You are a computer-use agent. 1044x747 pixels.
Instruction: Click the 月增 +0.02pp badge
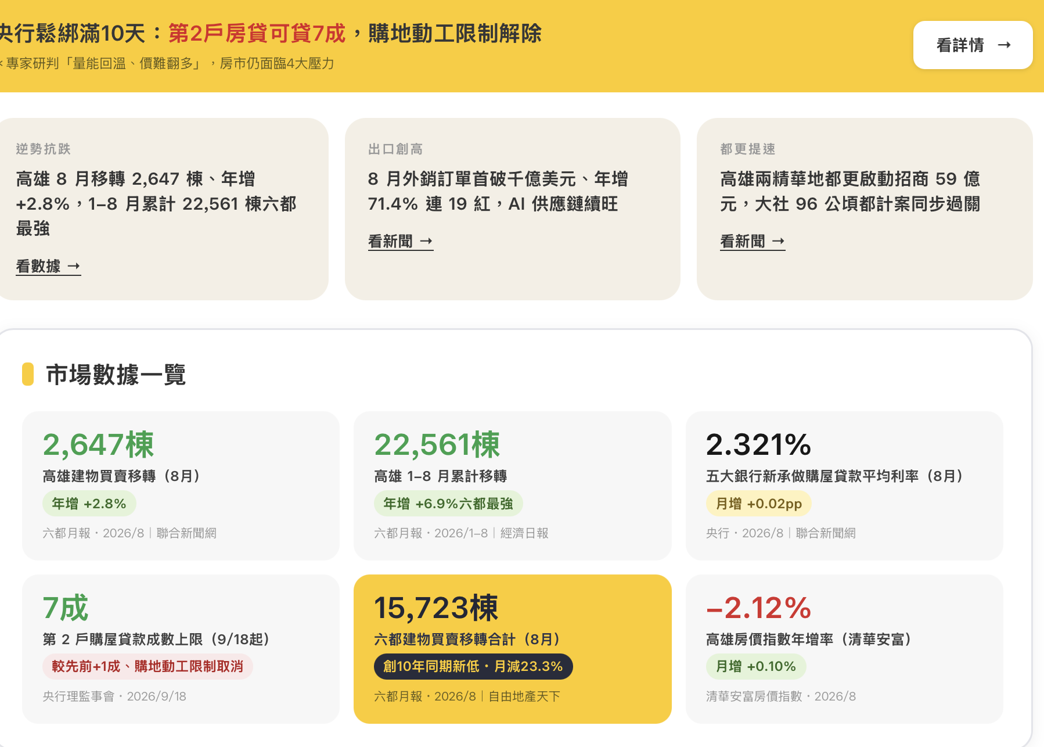pyautogui.click(x=759, y=504)
